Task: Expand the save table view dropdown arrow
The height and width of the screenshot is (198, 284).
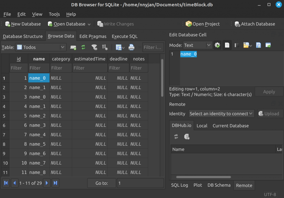Action: (123, 48)
